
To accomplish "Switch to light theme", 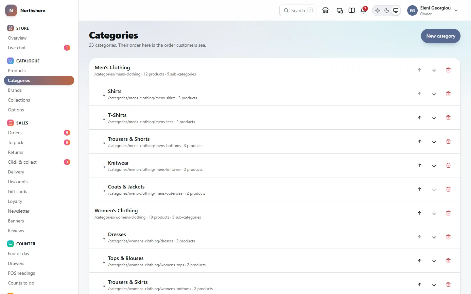I will coord(377,10).
